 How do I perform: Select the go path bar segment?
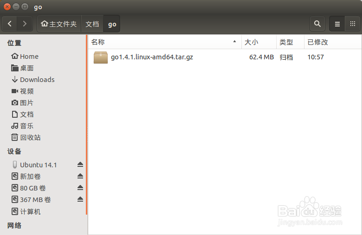pos(112,24)
